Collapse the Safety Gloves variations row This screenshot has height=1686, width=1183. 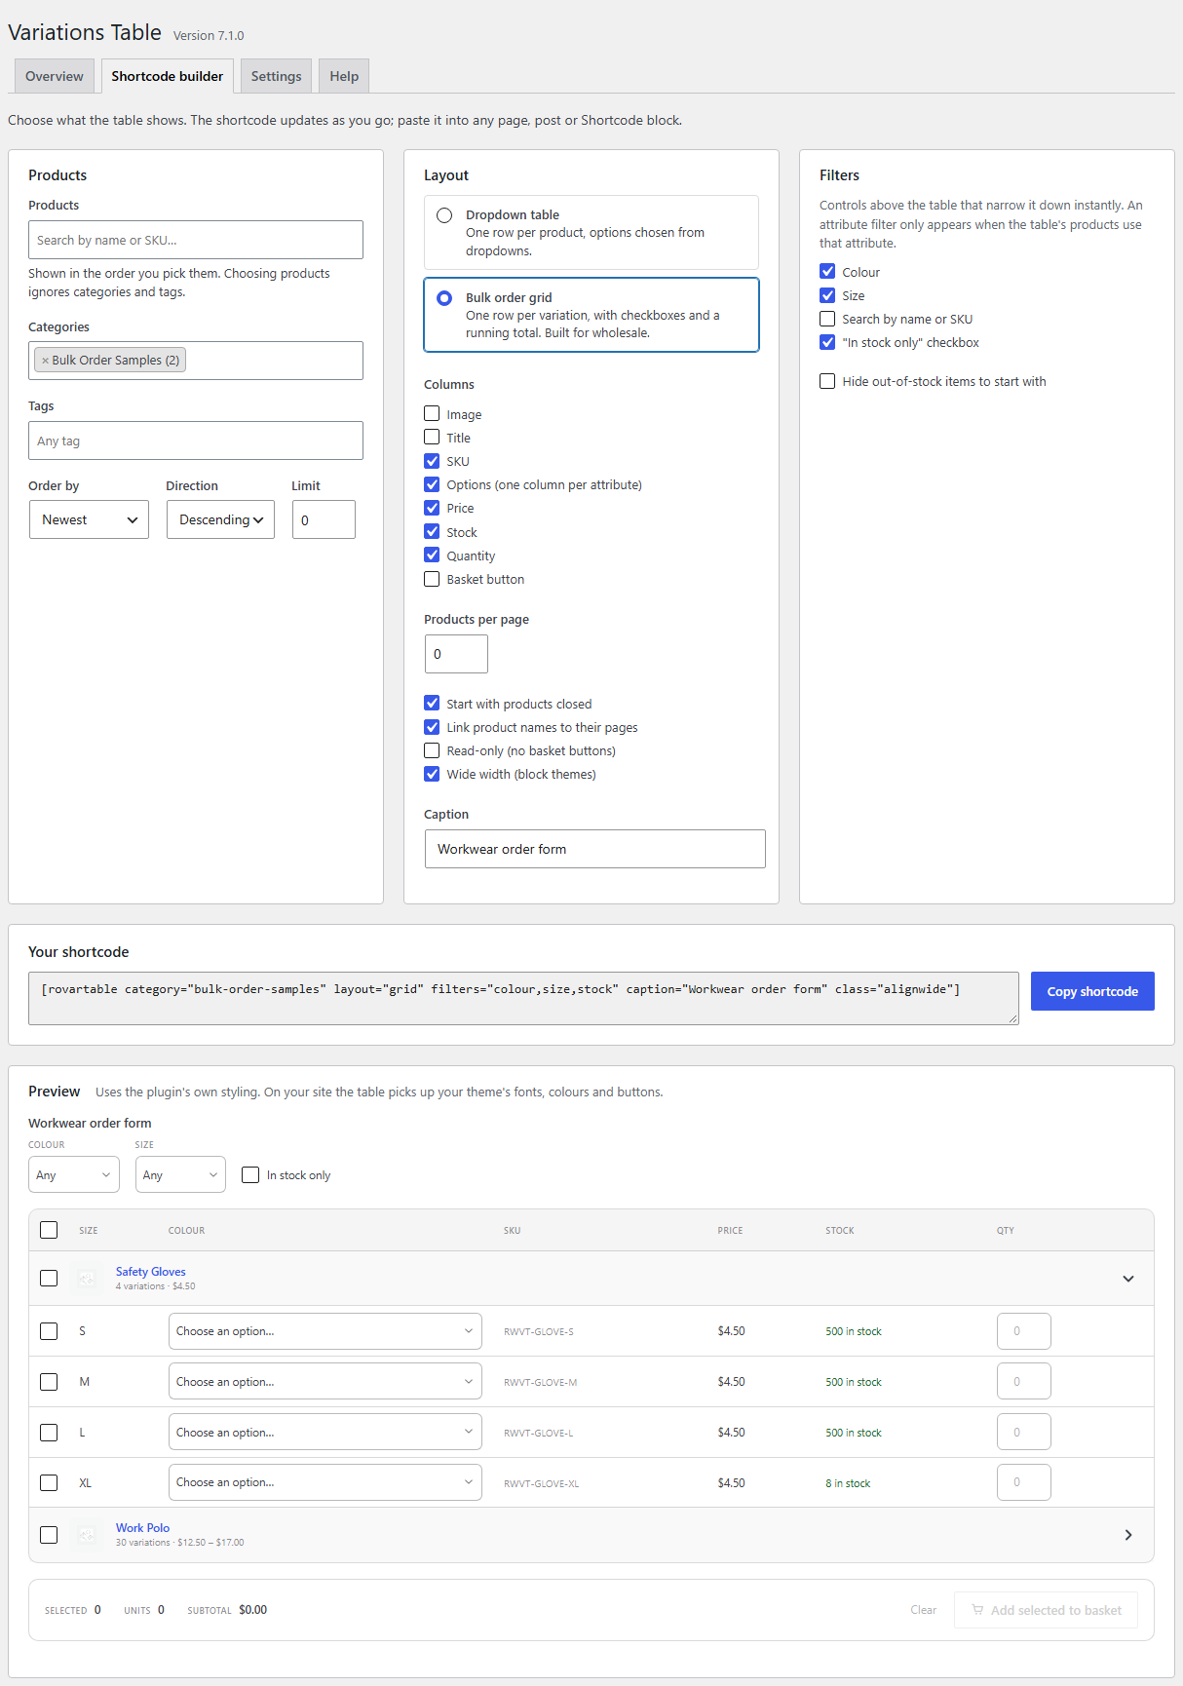pyautogui.click(x=1128, y=1279)
